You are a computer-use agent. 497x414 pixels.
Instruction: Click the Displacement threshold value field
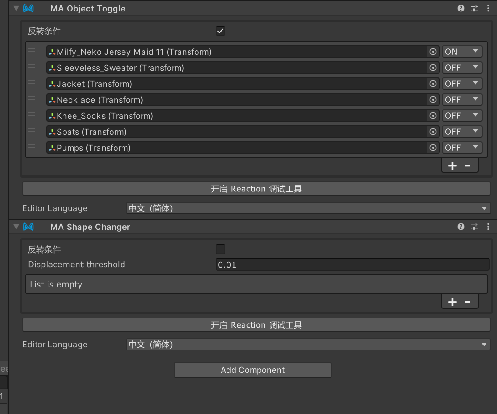point(352,265)
